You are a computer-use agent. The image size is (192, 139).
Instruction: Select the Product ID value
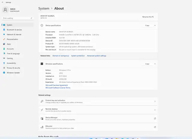(x=69, y=44)
